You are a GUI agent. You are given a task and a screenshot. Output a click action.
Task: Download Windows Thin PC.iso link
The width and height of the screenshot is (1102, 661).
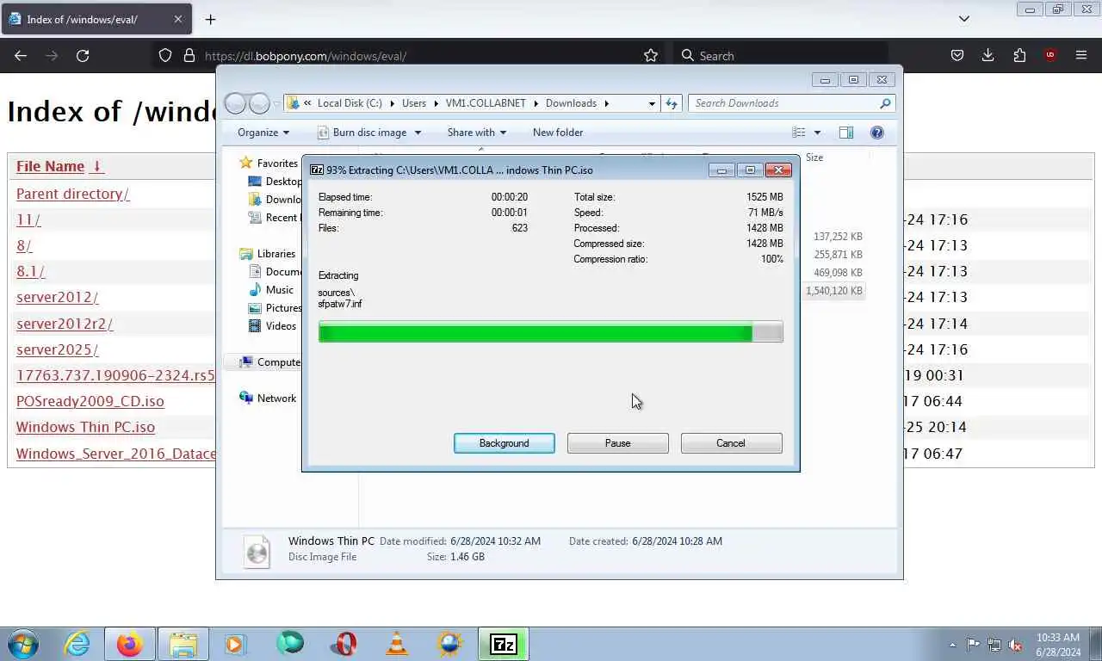[85, 427]
